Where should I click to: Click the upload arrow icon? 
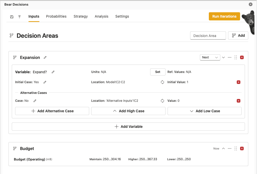19,17
